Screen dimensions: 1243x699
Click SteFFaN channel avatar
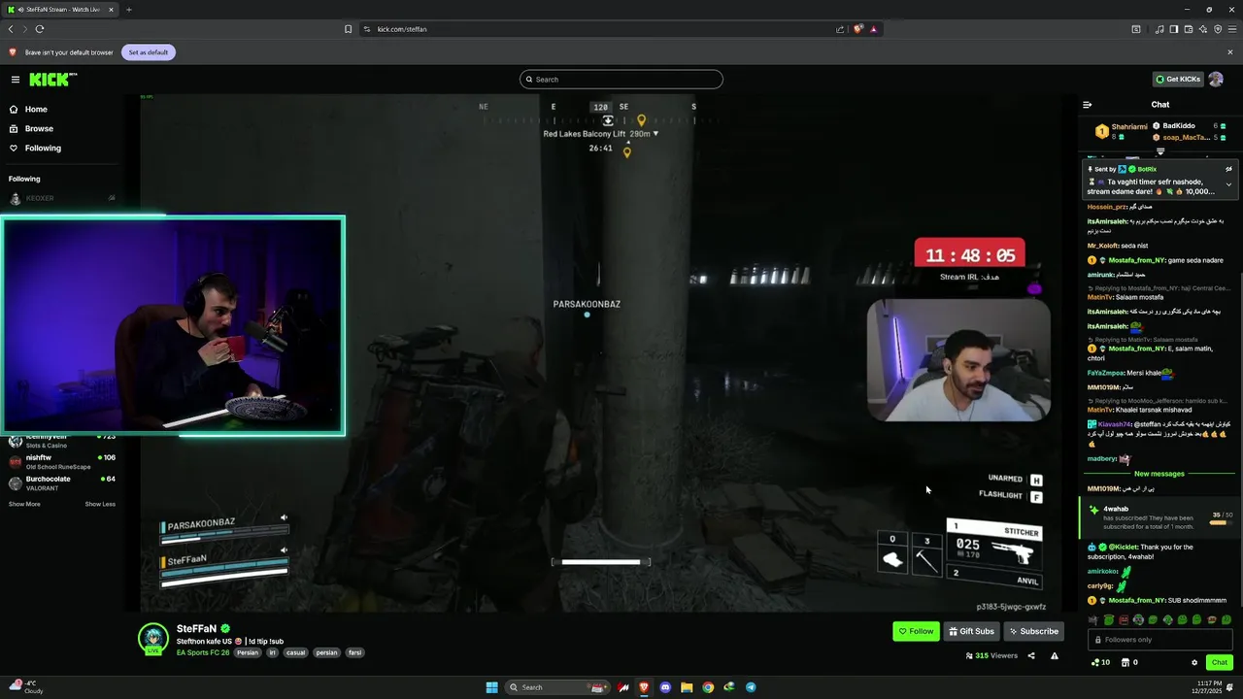[x=152, y=637]
